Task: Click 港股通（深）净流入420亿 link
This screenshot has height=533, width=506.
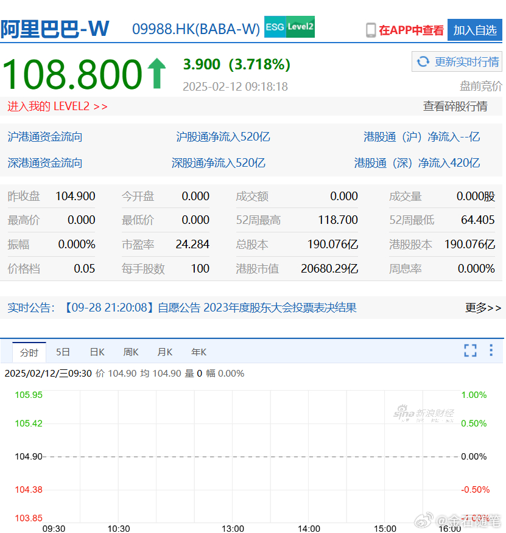Action: (x=417, y=163)
